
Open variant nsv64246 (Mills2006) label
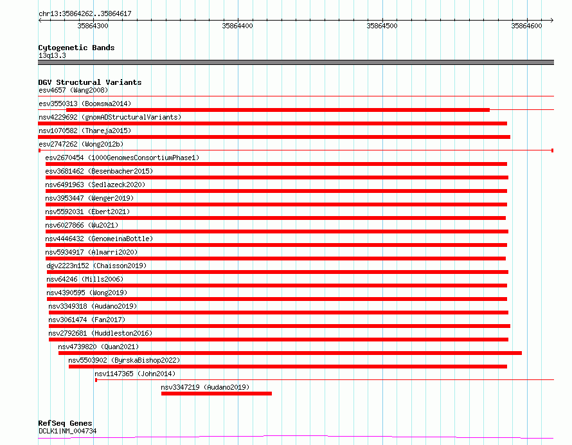pos(85,279)
